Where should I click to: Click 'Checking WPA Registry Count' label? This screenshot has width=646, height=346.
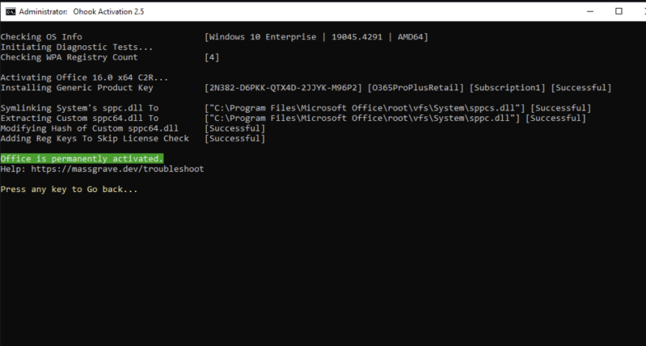pos(69,57)
